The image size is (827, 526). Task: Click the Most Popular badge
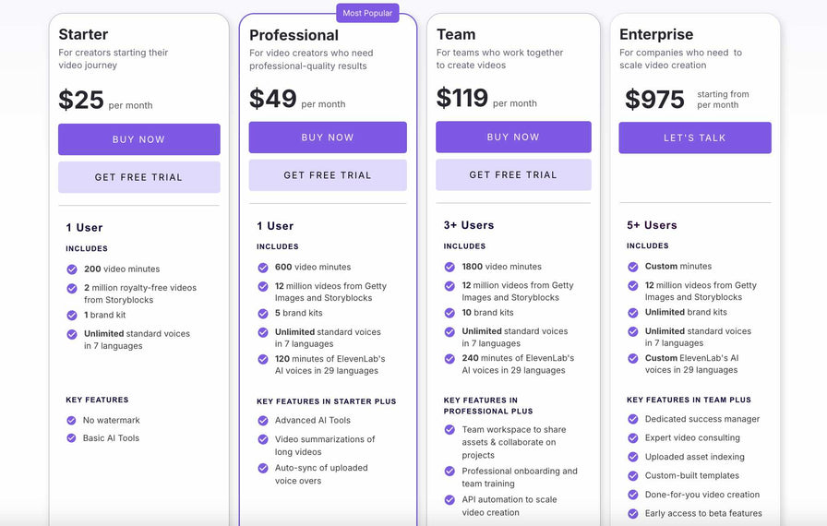pyautogui.click(x=366, y=13)
